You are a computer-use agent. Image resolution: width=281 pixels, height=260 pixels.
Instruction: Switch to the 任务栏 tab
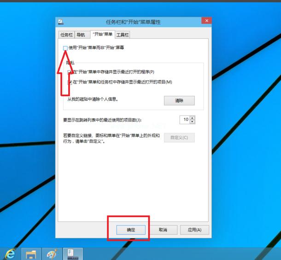pyautogui.click(x=66, y=35)
